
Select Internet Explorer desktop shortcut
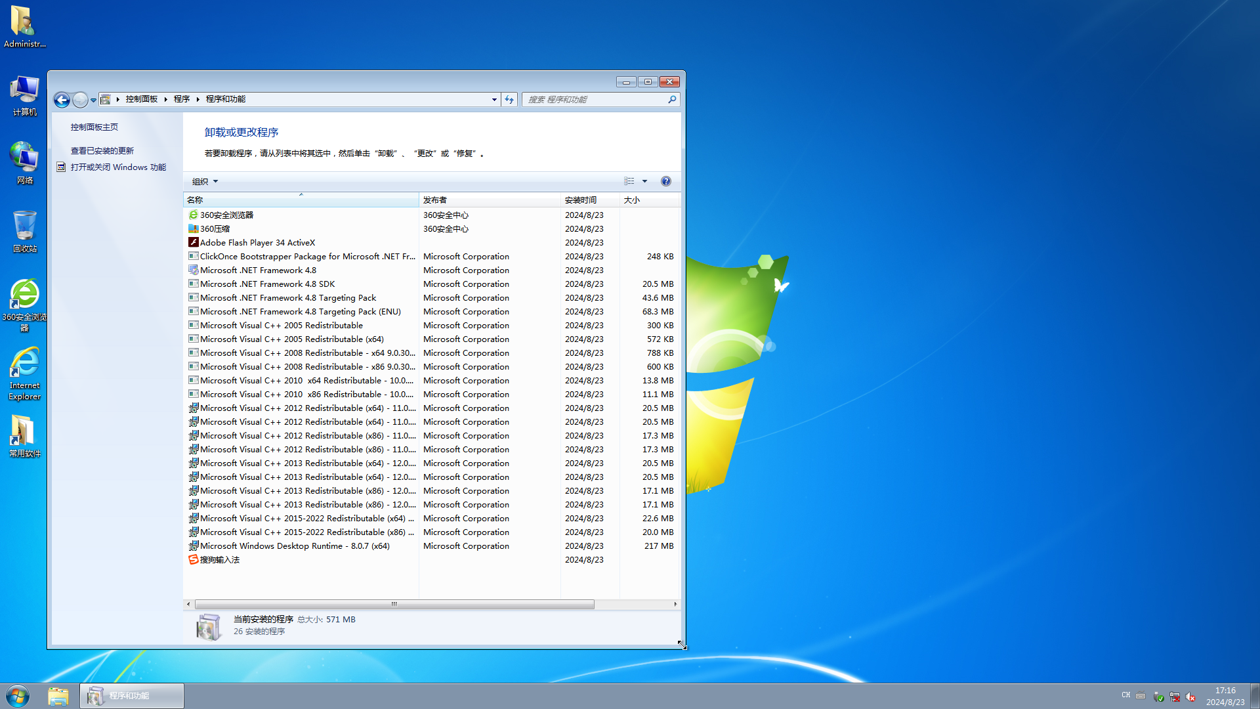24,374
